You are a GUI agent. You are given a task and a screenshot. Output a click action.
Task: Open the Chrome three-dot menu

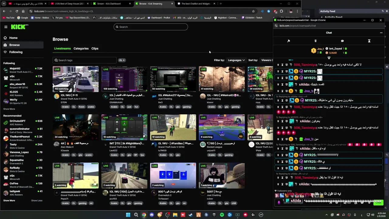coord(297,11)
